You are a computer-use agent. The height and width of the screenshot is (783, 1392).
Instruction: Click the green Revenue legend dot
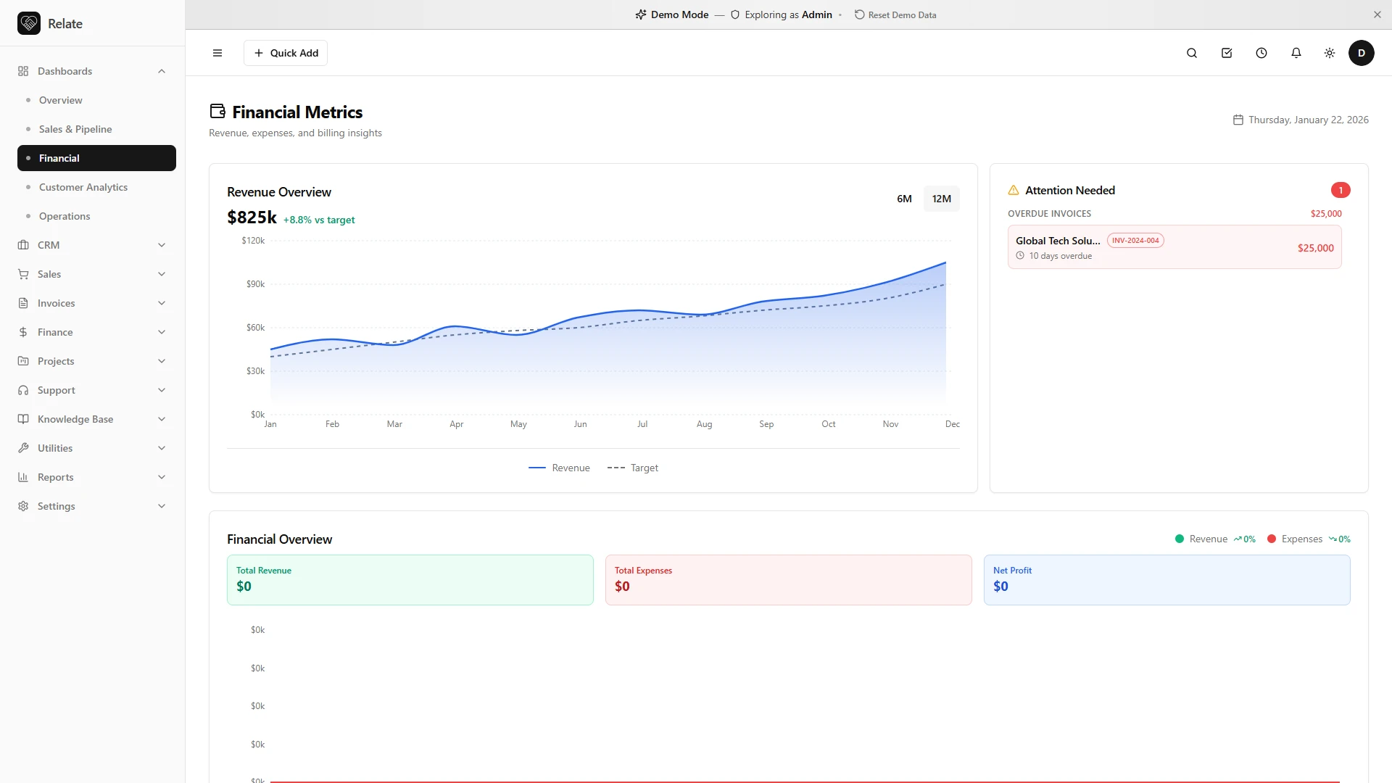coord(1180,539)
